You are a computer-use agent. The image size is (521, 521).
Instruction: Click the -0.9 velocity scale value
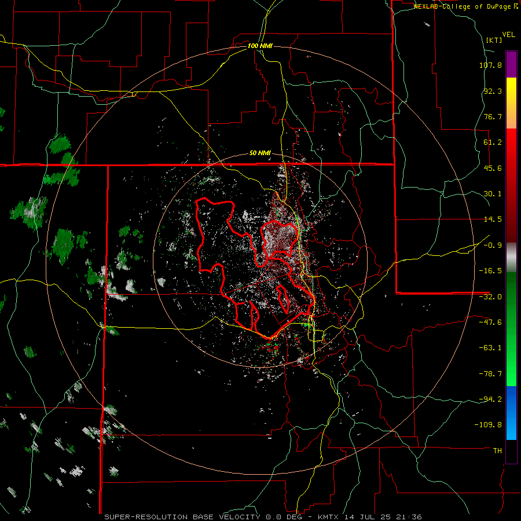[x=493, y=245]
